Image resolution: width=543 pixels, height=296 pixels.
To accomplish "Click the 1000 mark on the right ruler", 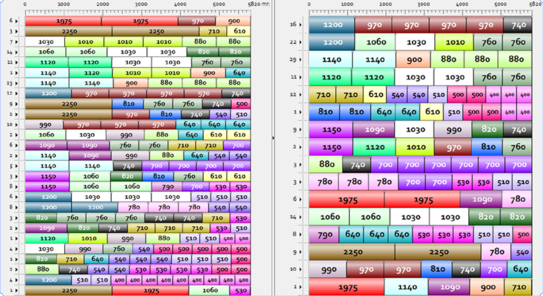I will coord(347,4).
